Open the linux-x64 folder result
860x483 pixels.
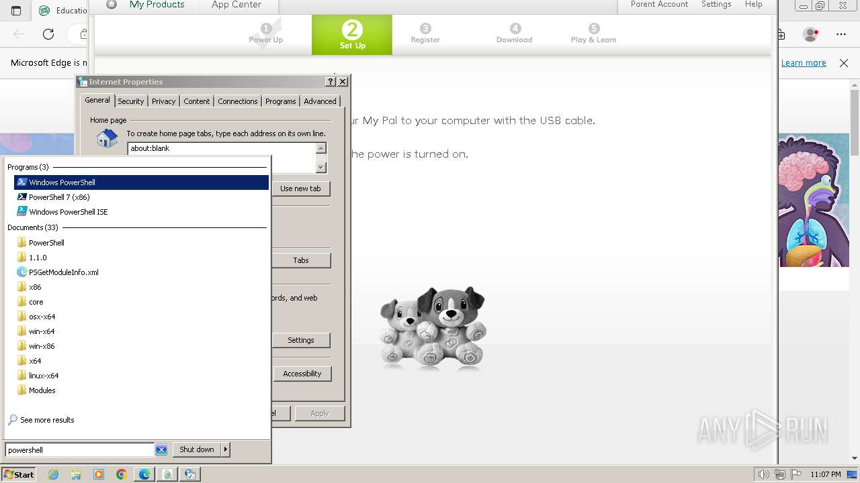(x=141, y=376)
